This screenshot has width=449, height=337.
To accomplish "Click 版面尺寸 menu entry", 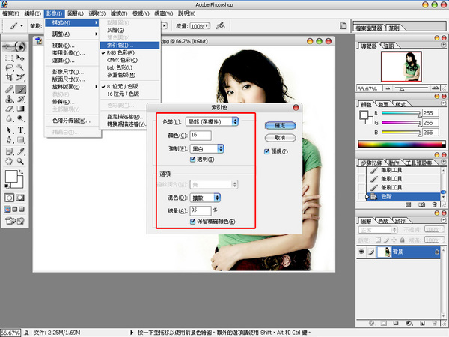I will [68, 79].
